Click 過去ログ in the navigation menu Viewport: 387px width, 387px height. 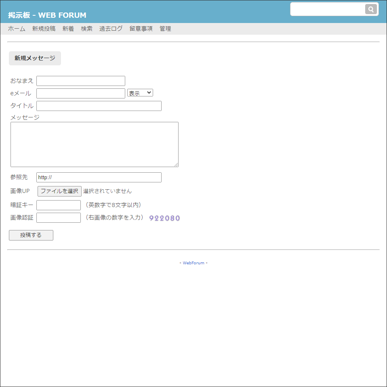(x=111, y=29)
